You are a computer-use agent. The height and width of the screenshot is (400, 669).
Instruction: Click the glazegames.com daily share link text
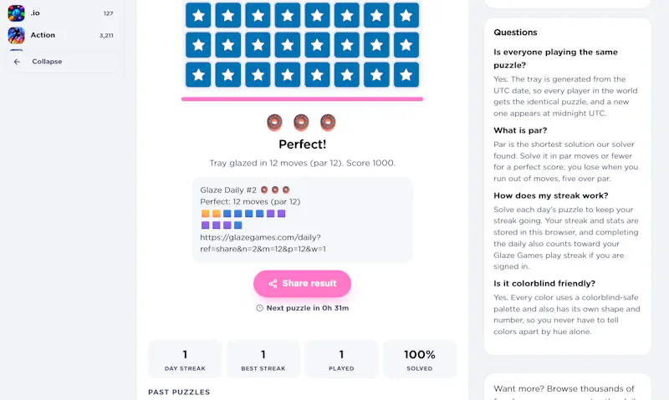click(263, 243)
